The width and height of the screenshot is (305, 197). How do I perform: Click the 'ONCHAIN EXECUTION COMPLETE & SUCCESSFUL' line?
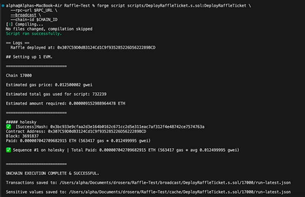pos(52,173)
